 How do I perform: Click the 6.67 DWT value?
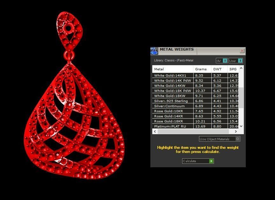(x=217, y=91)
